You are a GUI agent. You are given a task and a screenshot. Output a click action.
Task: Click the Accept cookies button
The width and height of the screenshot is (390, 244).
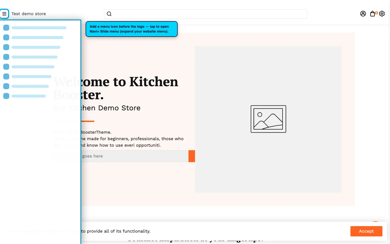(366, 231)
